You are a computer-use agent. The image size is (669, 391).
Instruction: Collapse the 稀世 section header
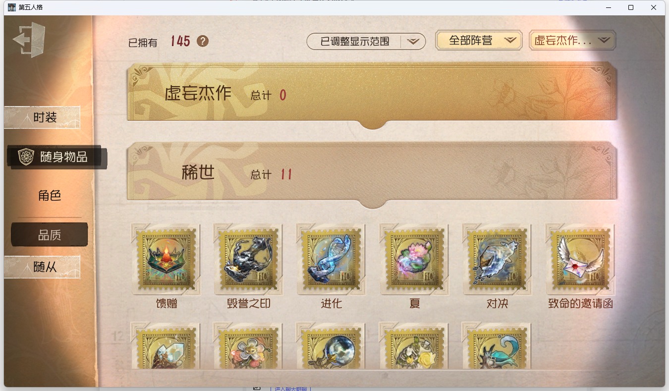pyautogui.click(x=372, y=172)
